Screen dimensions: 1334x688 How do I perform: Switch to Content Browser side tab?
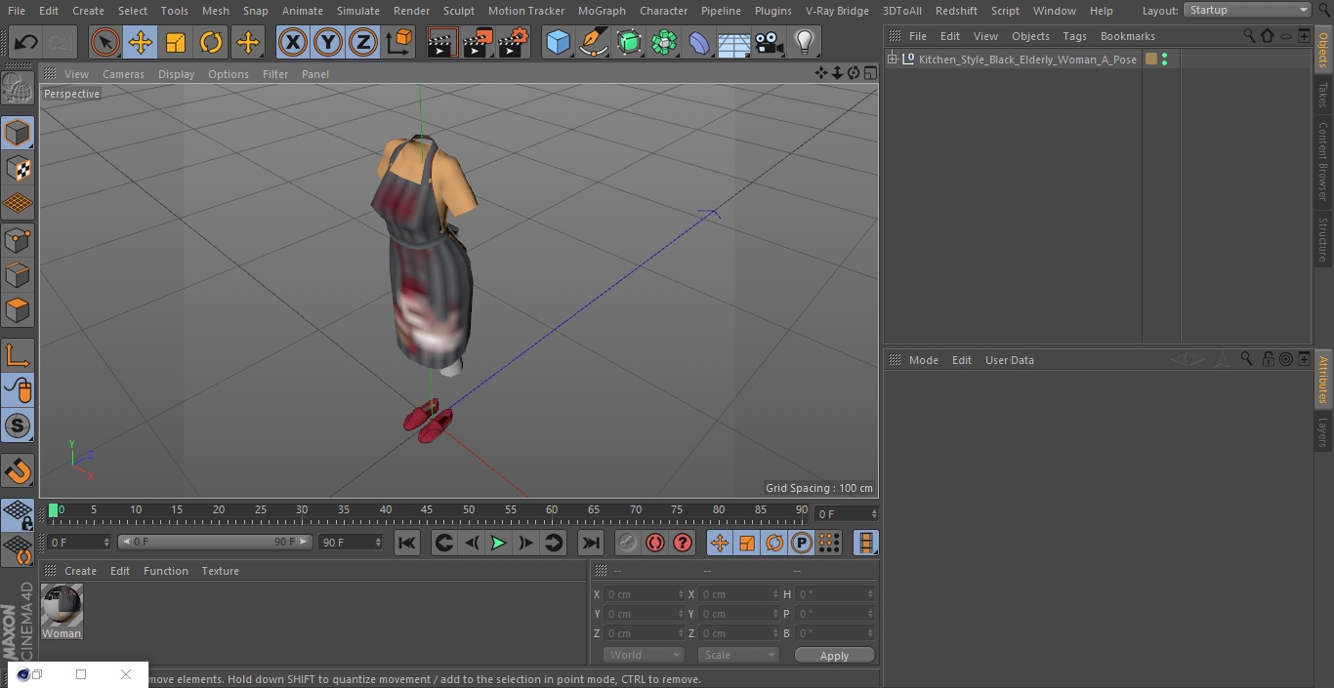1323,161
